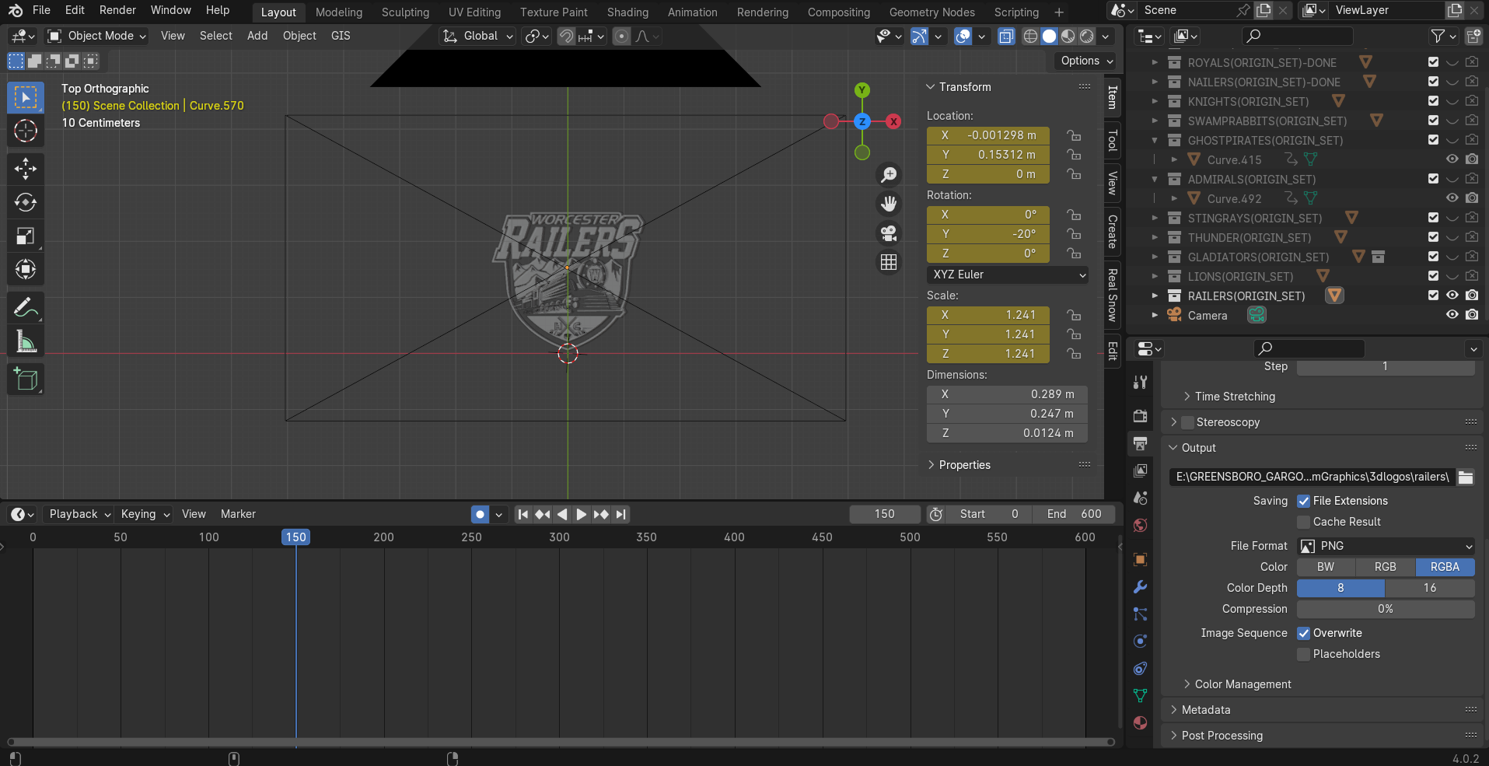Toggle X-ray view in the header
1489x766 pixels.
click(x=1006, y=36)
